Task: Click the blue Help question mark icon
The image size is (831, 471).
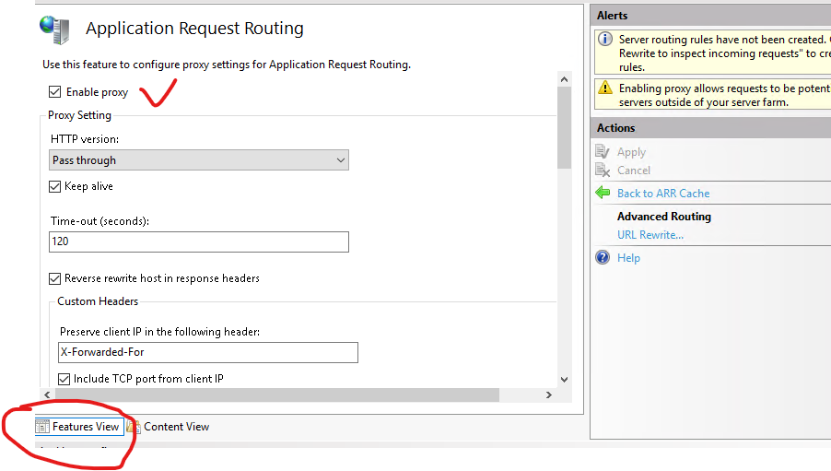Action: [x=603, y=257]
